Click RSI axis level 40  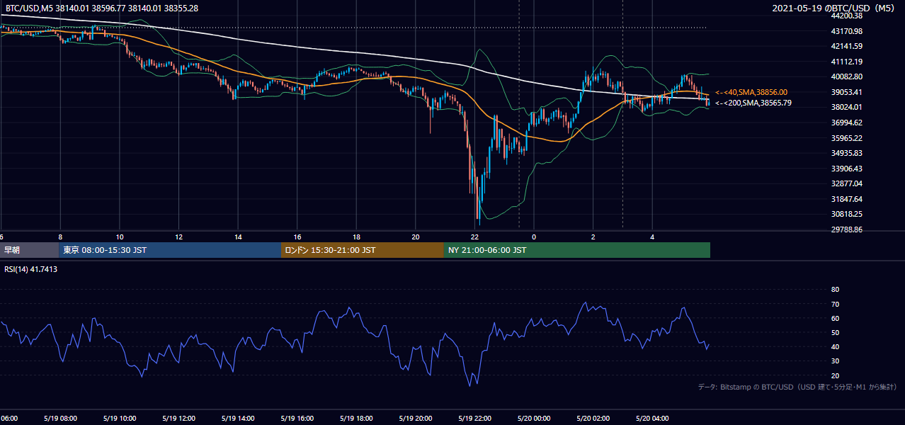[835, 346]
